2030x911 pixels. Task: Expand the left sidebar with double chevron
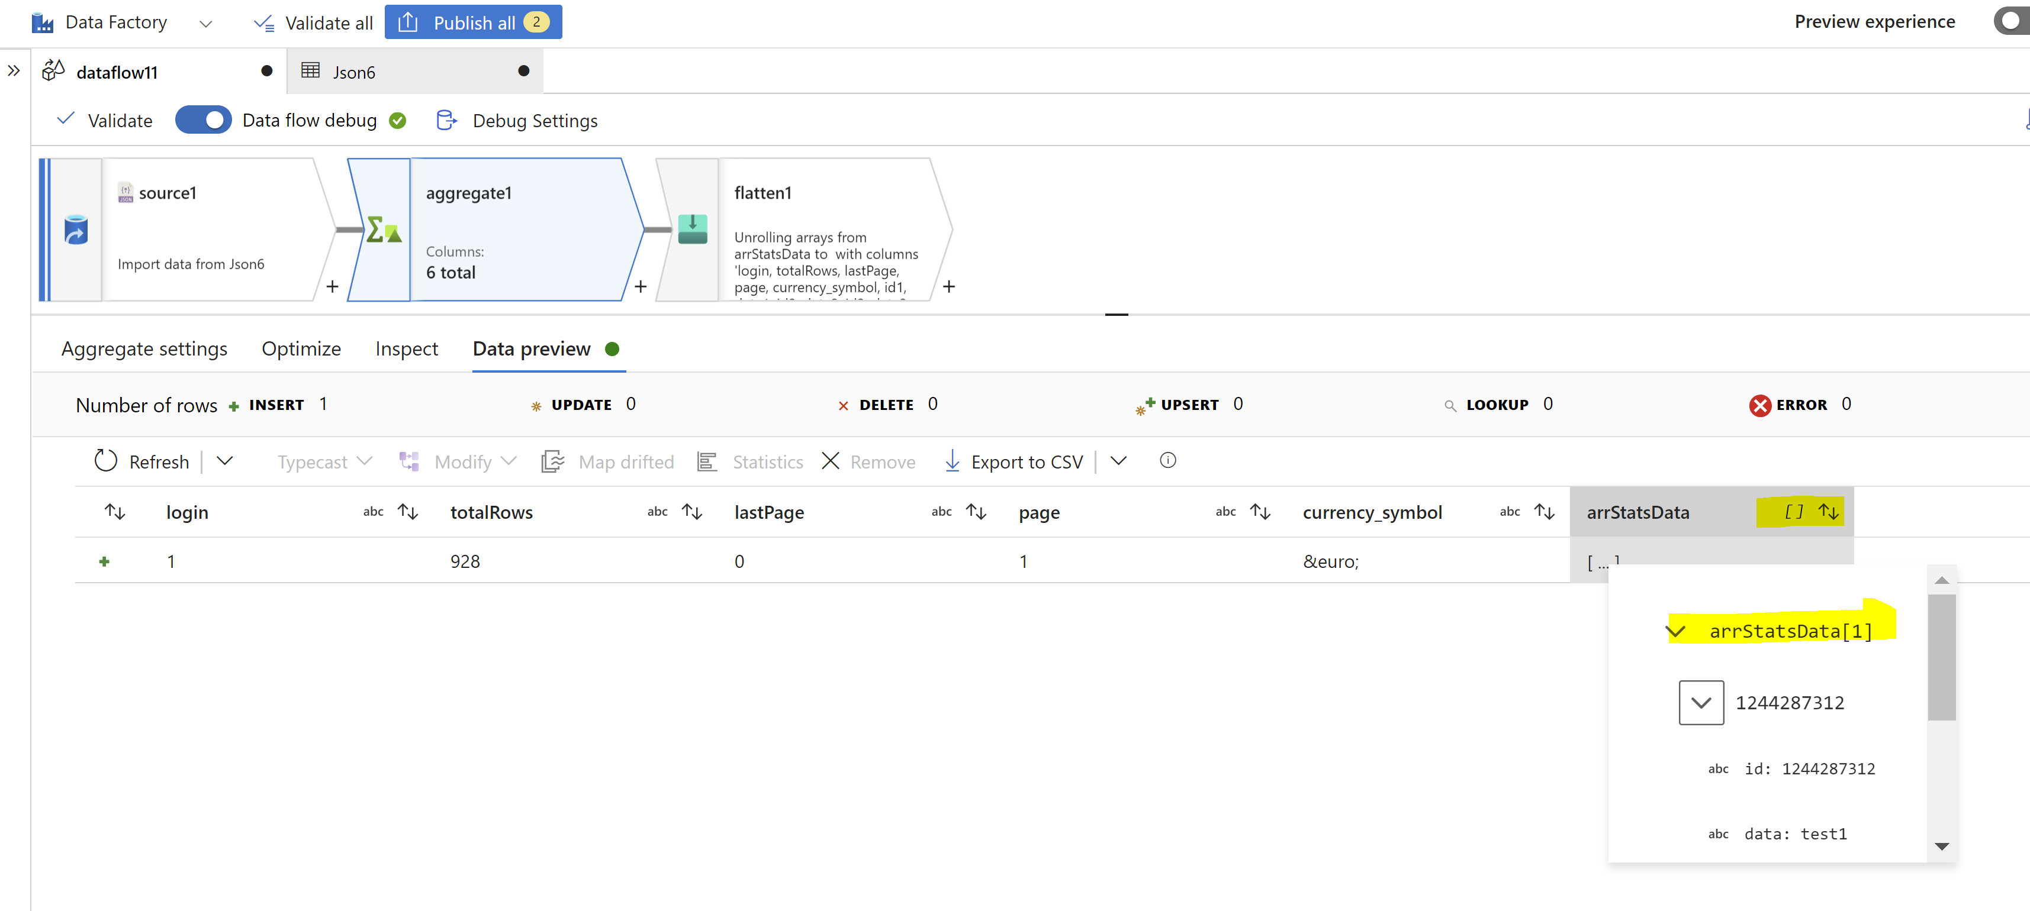(x=14, y=71)
